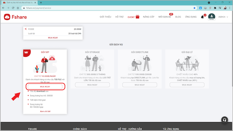This screenshot has height=131, width=233.
Task: Click MUA NGAY under the FCODE box
Action: coord(53,38)
